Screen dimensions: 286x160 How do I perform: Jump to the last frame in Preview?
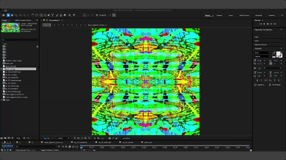pos(275,24)
